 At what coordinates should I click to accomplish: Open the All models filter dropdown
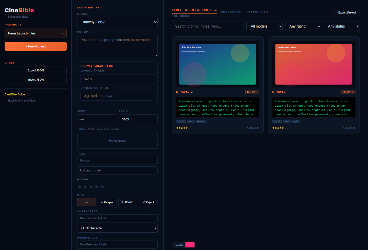pyautogui.click(x=264, y=26)
